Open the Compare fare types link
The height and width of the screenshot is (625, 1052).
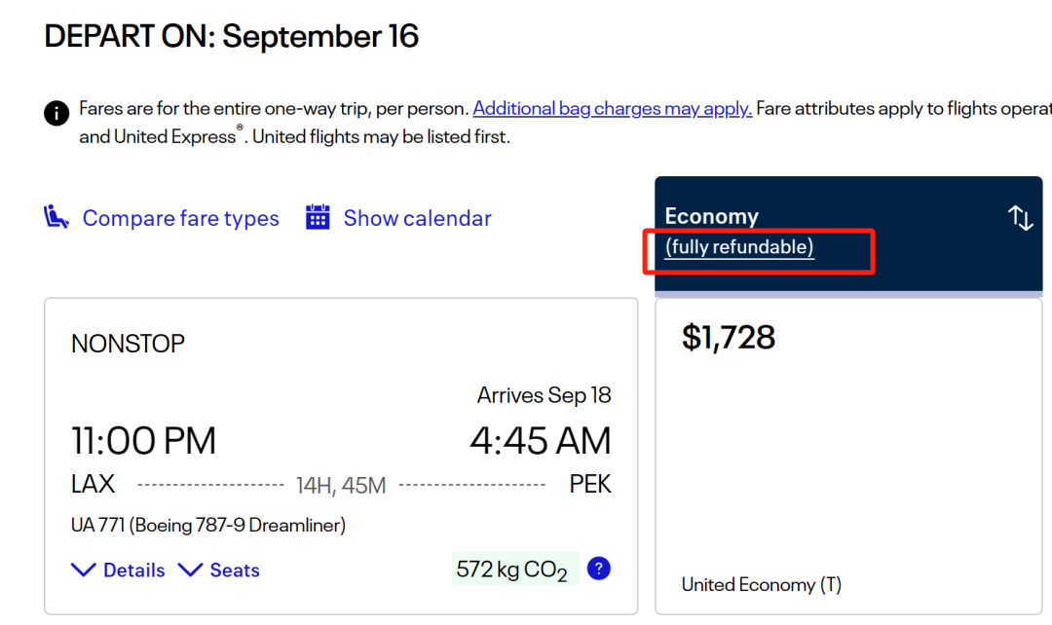(x=180, y=218)
